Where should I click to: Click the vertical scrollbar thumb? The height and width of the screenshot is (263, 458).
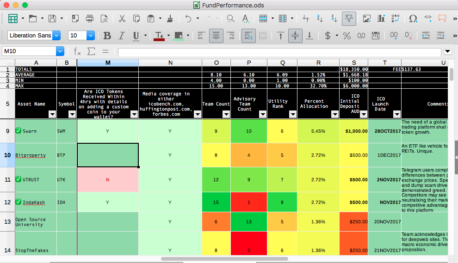tap(452, 74)
